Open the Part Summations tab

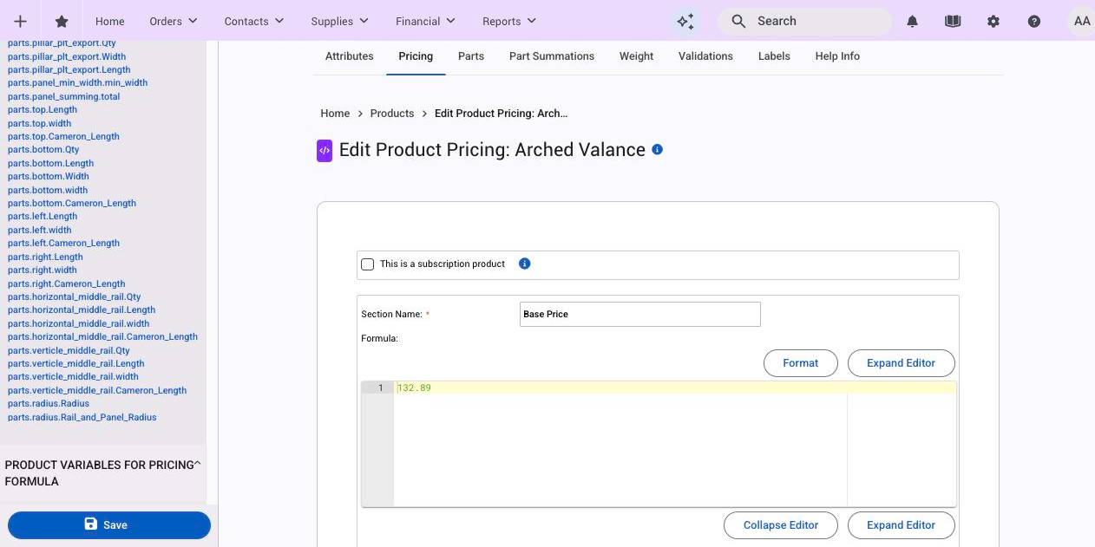[x=552, y=56]
